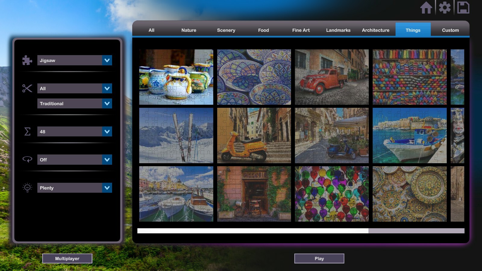Click the rotation arrow icon
This screenshot has height=271, width=482.
click(27, 160)
